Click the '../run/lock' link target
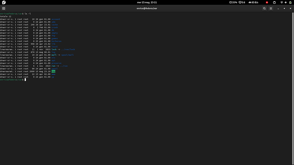Screen dimensions: 294x165 (x=68, y=49)
